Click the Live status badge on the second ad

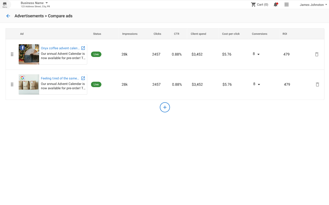96,84
